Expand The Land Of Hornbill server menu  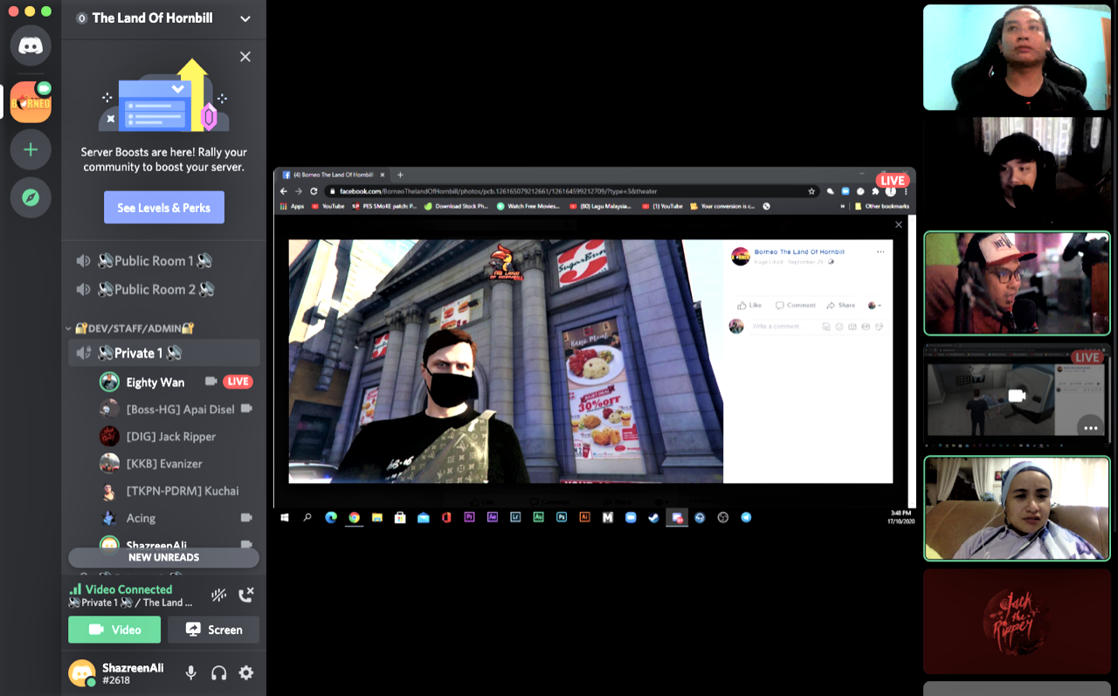tap(245, 18)
